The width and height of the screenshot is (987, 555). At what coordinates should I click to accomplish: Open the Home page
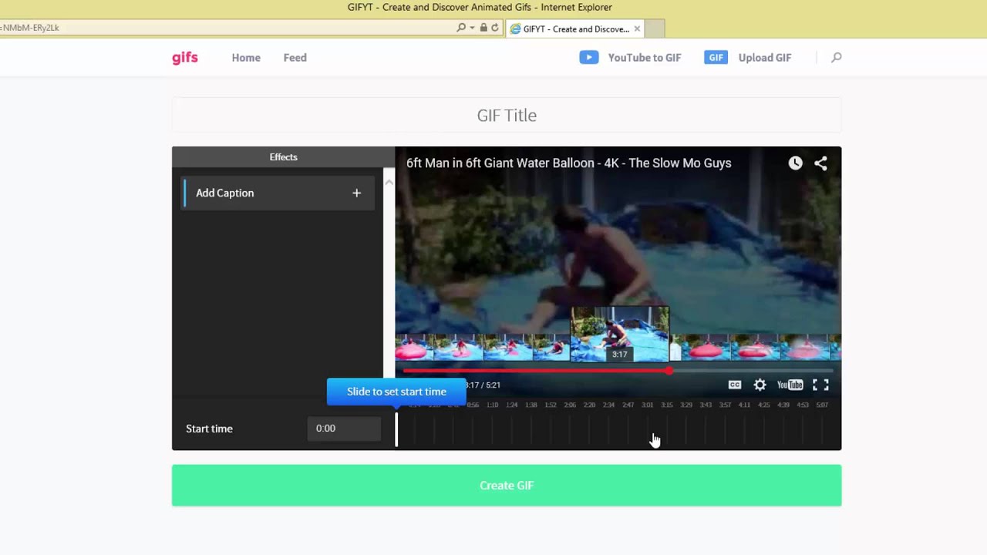coord(246,58)
